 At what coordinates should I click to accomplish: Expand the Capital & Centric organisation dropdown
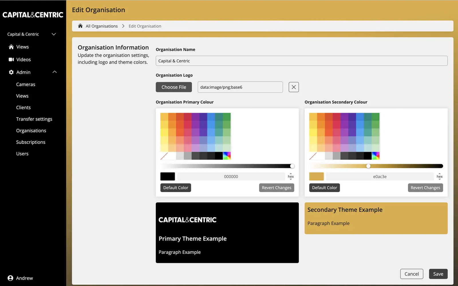point(54,34)
